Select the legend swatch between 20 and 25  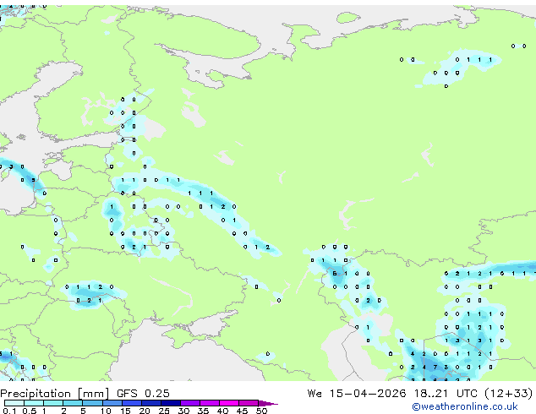(x=151, y=403)
